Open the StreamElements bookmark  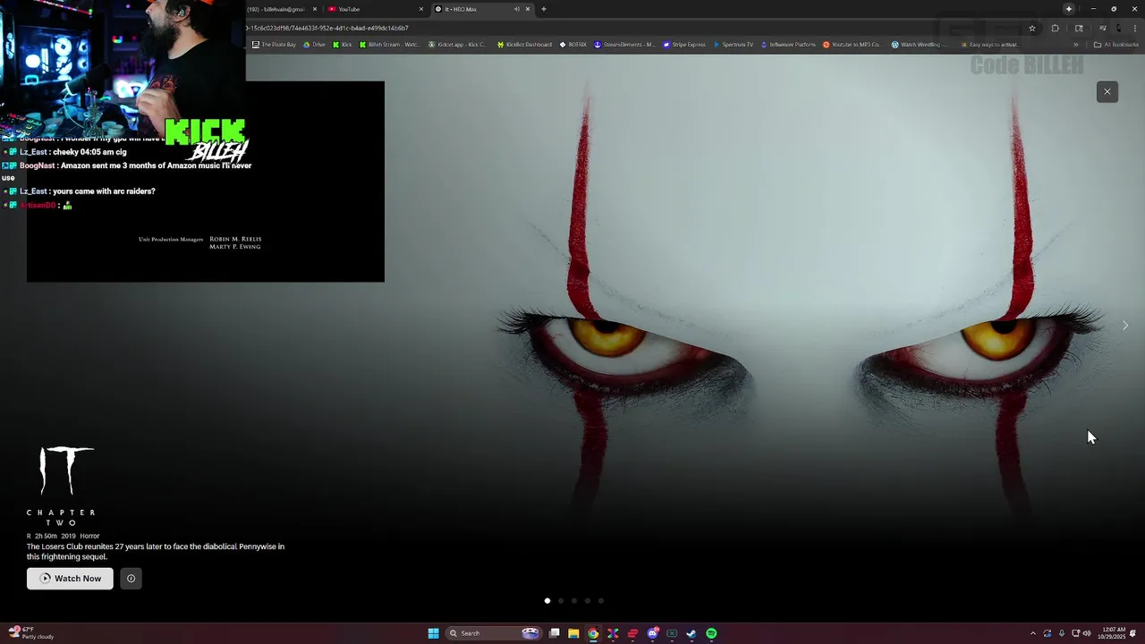[x=624, y=45]
